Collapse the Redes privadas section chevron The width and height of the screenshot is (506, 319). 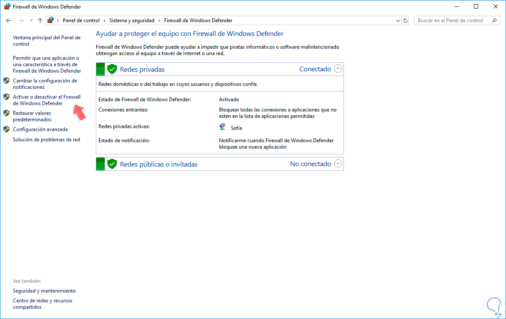(338, 69)
